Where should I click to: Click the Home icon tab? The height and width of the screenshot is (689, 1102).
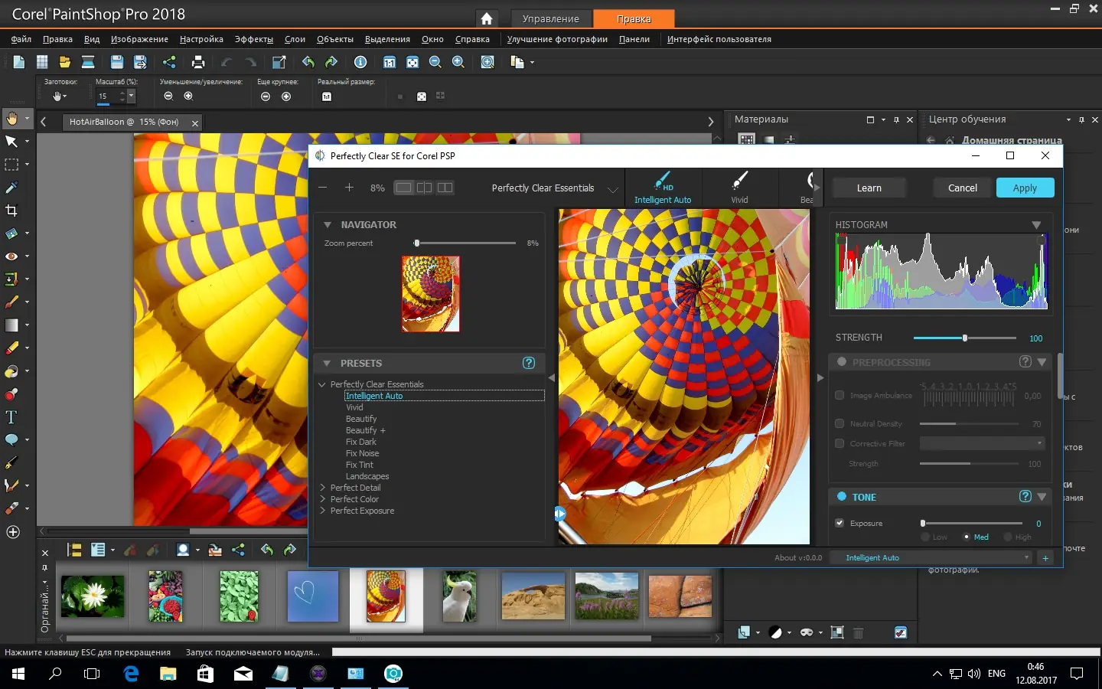(487, 18)
